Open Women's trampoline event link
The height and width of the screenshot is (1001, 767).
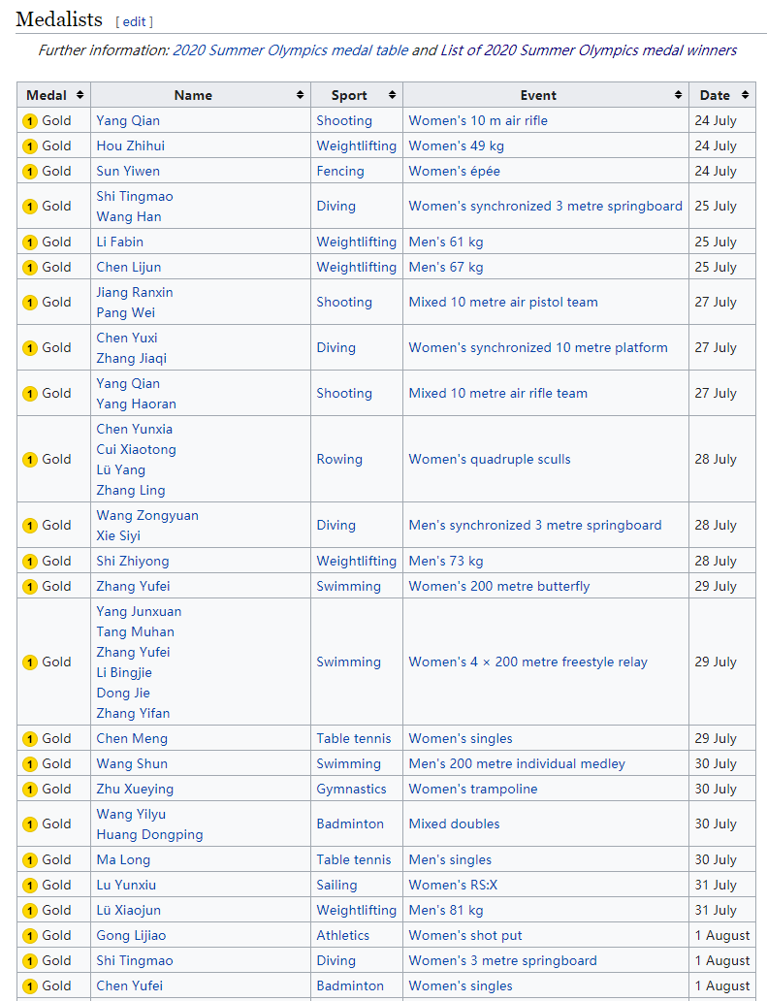pos(473,789)
